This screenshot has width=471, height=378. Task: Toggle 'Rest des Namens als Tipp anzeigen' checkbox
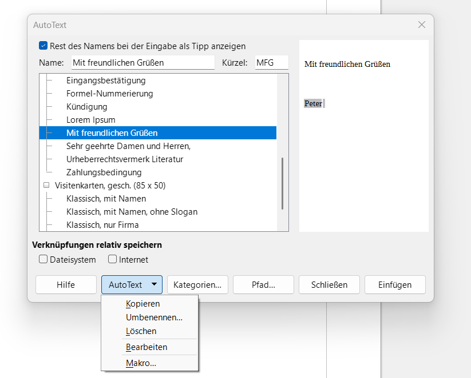[43, 46]
